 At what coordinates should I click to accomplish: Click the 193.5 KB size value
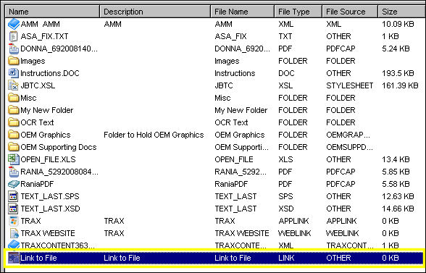398,73
